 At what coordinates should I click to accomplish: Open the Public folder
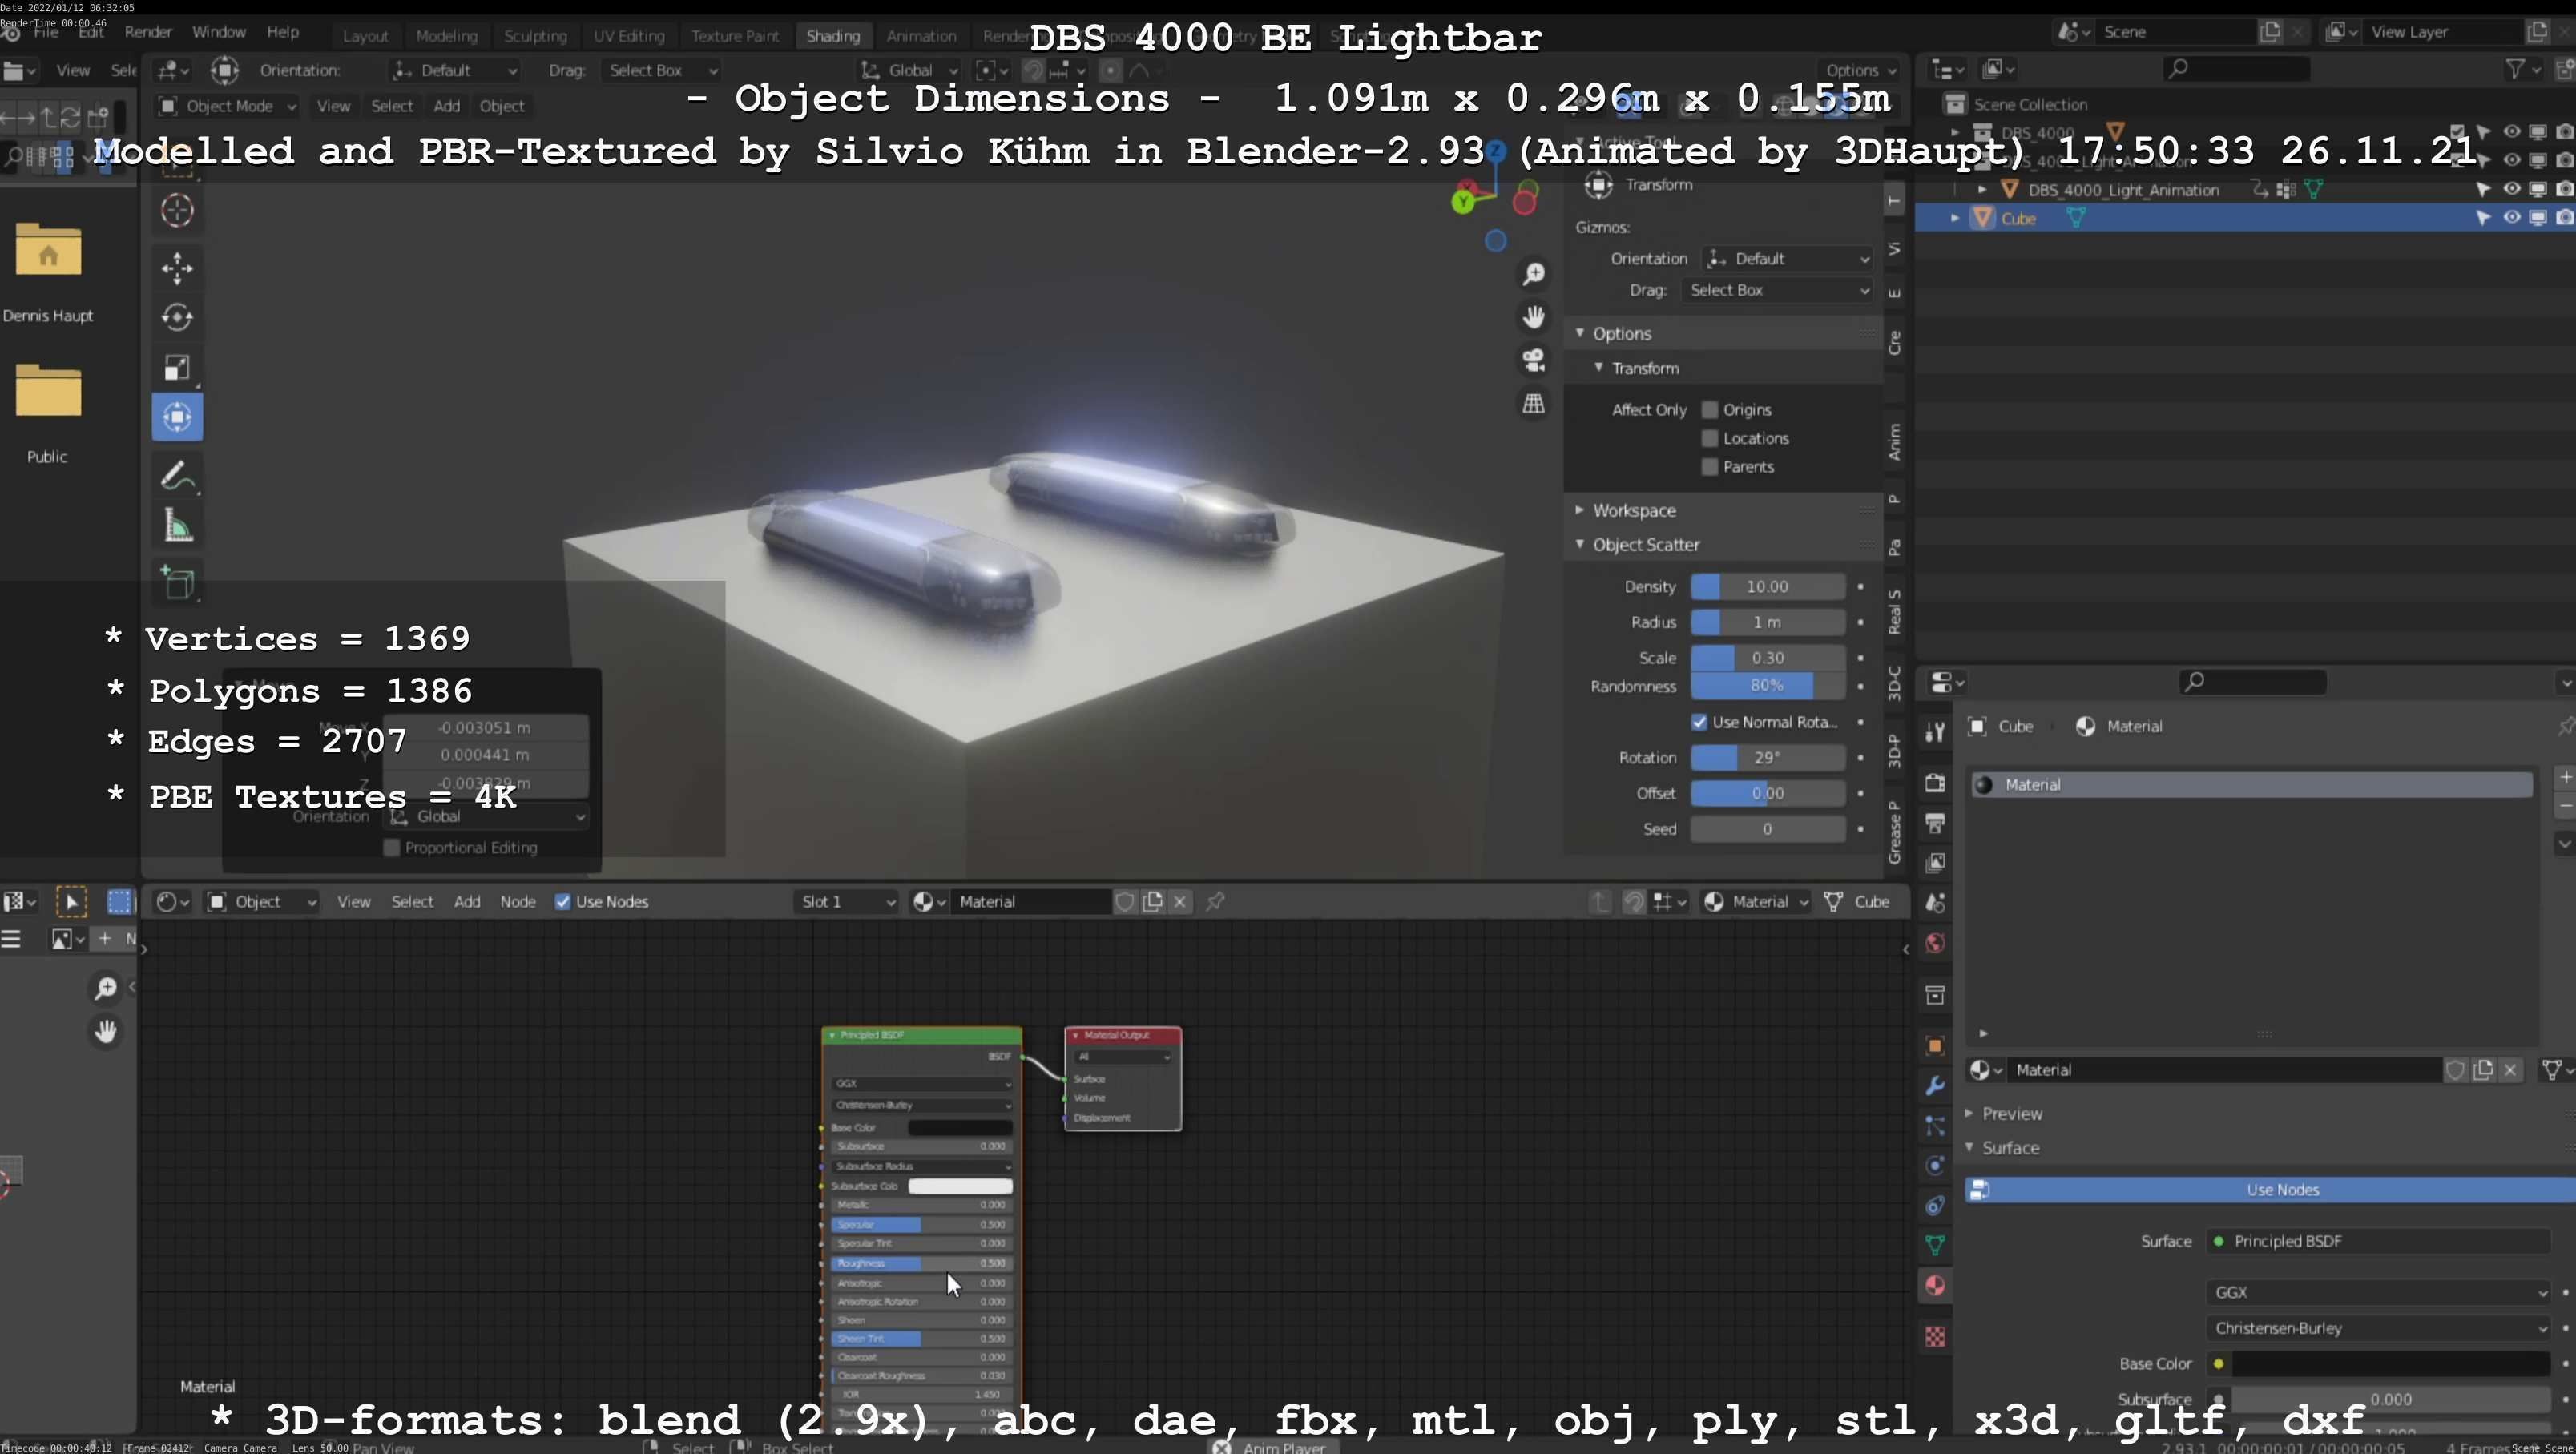click(x=47, y=391)
